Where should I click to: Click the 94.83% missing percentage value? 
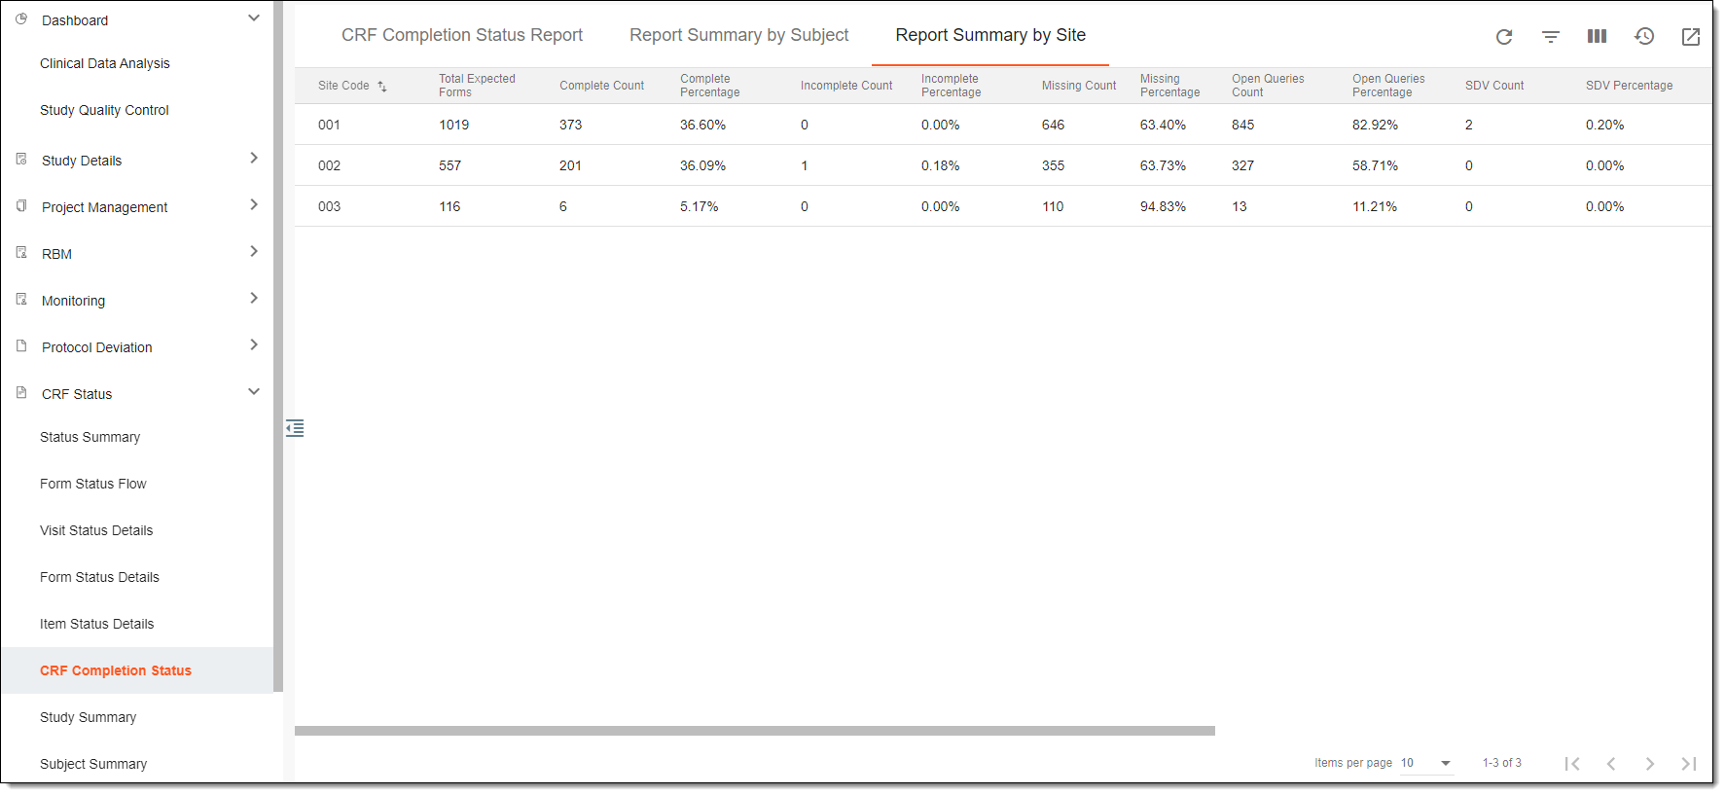click(x=1163, y=206)
